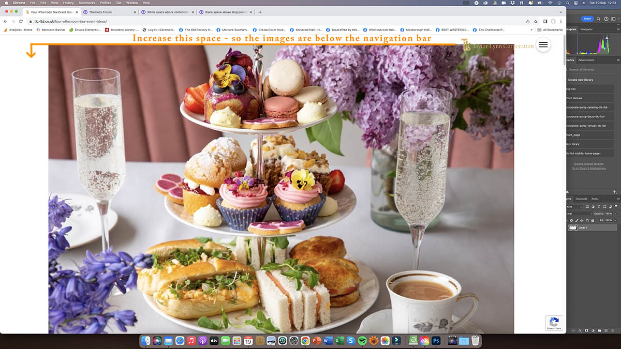Screen dimensions: 621x349
Task: Open the website hamburger navigation menu
Action: [543, 45]
